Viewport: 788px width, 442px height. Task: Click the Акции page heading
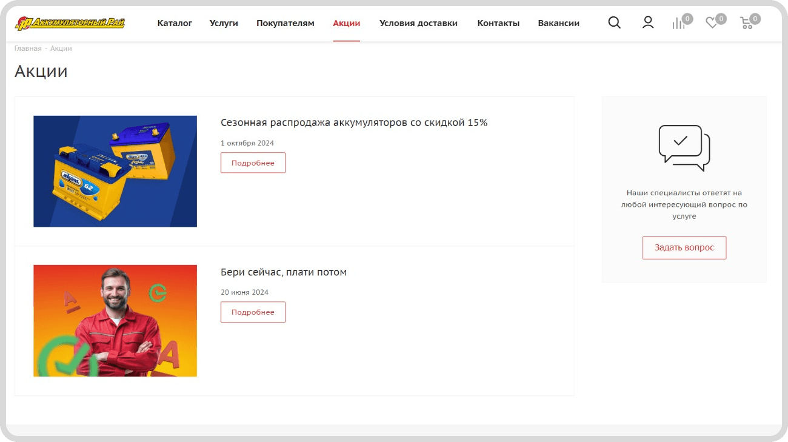point(41,71)
